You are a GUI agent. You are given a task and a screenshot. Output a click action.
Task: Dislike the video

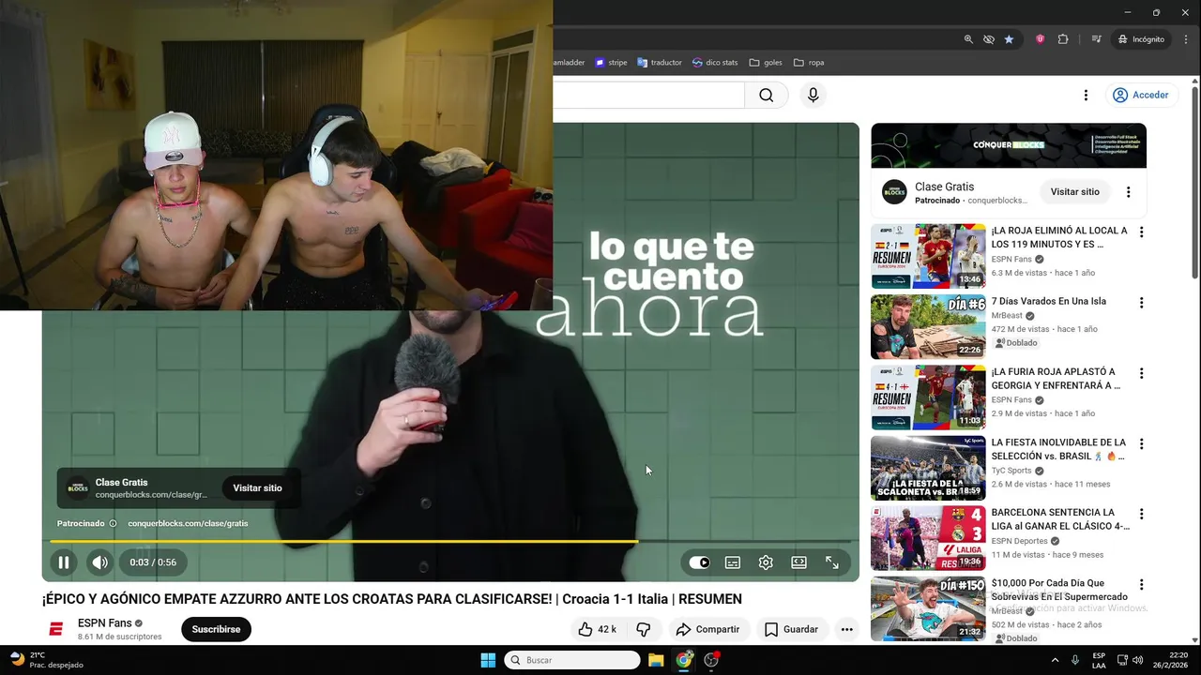tap(644, 629)
